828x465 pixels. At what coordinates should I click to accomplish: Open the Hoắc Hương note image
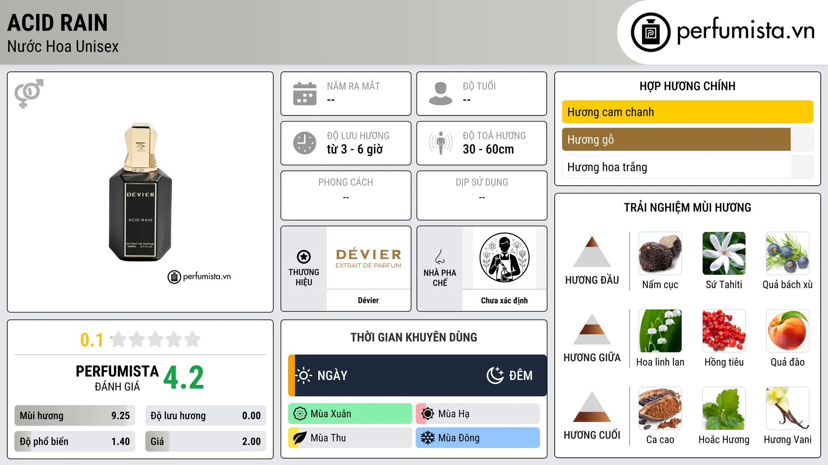724,408
